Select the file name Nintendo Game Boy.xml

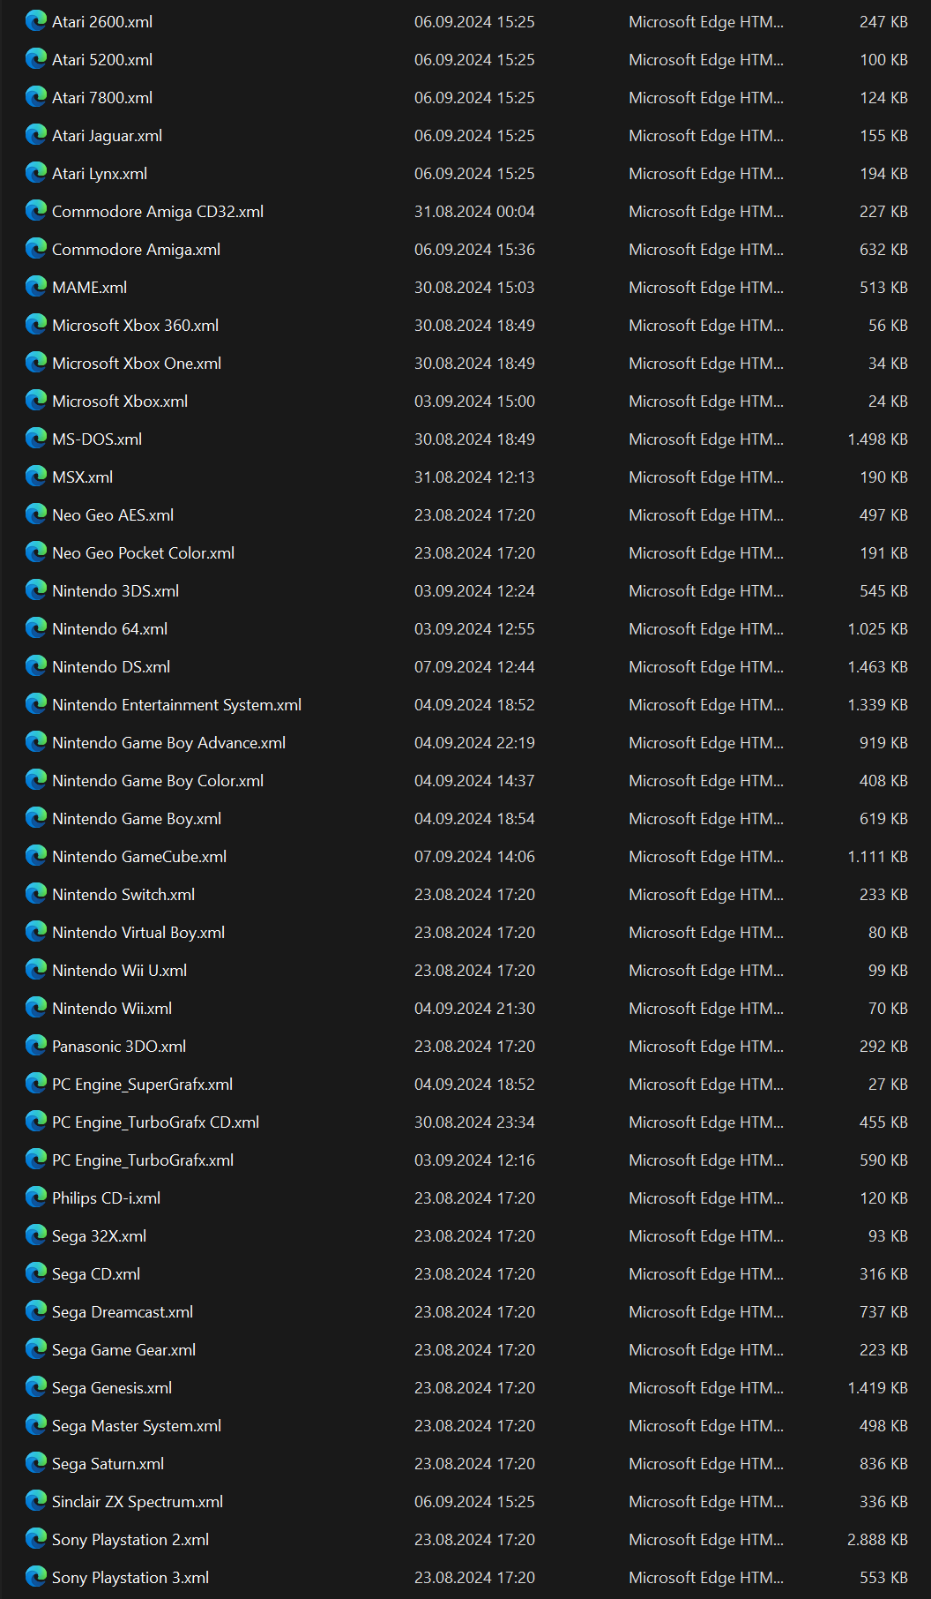click(x=137, y=819)
